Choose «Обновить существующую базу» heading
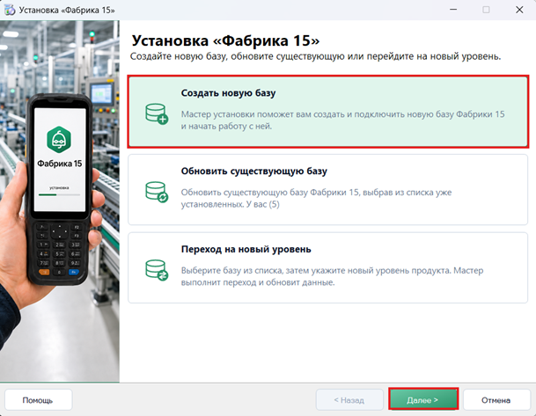The image size is (536, 416). [254, 171]
